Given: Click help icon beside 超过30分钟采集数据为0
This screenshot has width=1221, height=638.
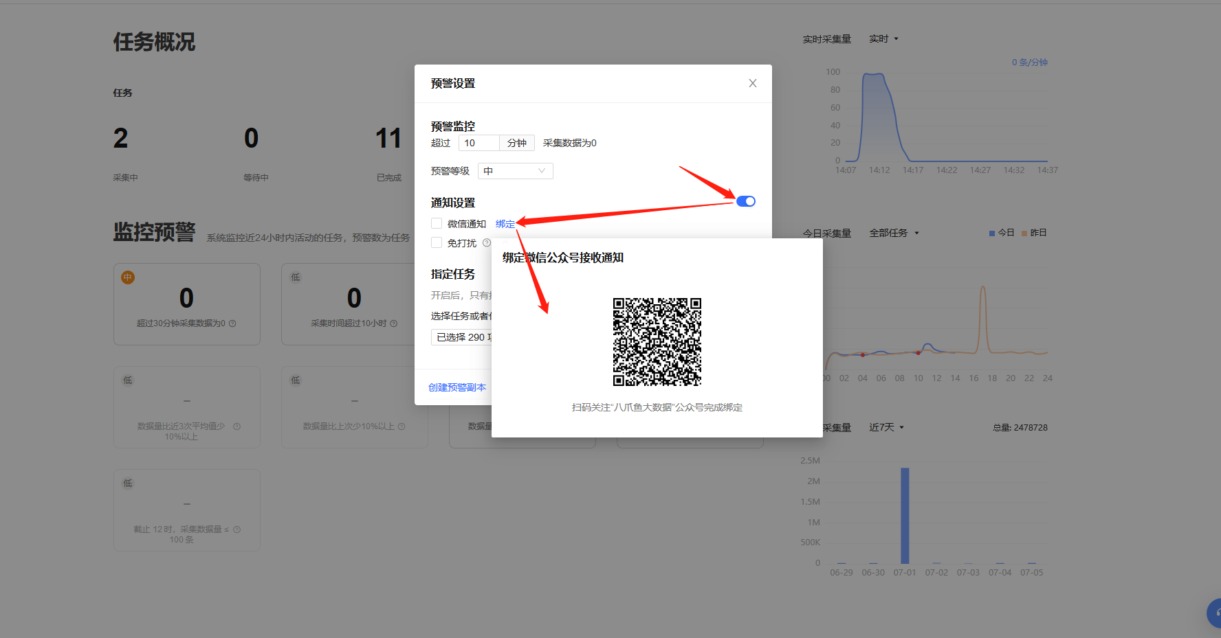Looking at the screenshot, I should 232,323.
